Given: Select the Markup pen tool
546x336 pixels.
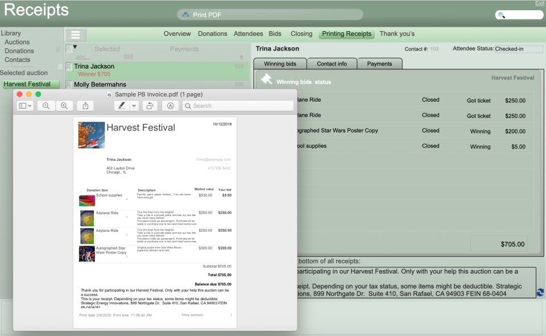Looking at the screenshot, I should (122, 106).
